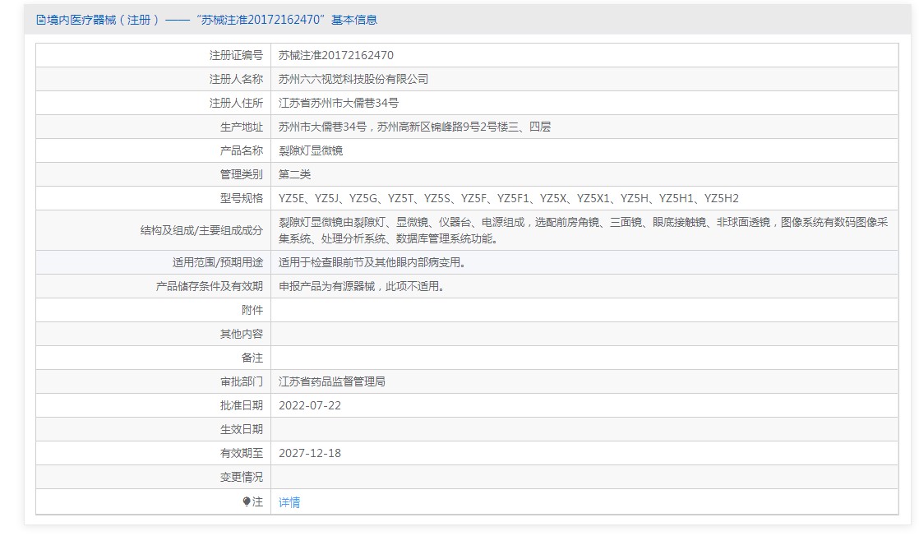This screenshot has height=536, width=919.
Task: Click the 生效日期 label
Action: [242, 429]
